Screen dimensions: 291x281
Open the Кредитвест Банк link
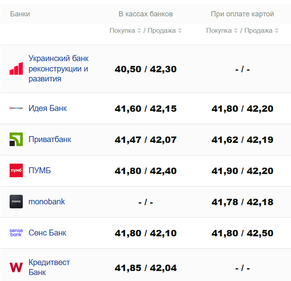[x=49, y=267]
